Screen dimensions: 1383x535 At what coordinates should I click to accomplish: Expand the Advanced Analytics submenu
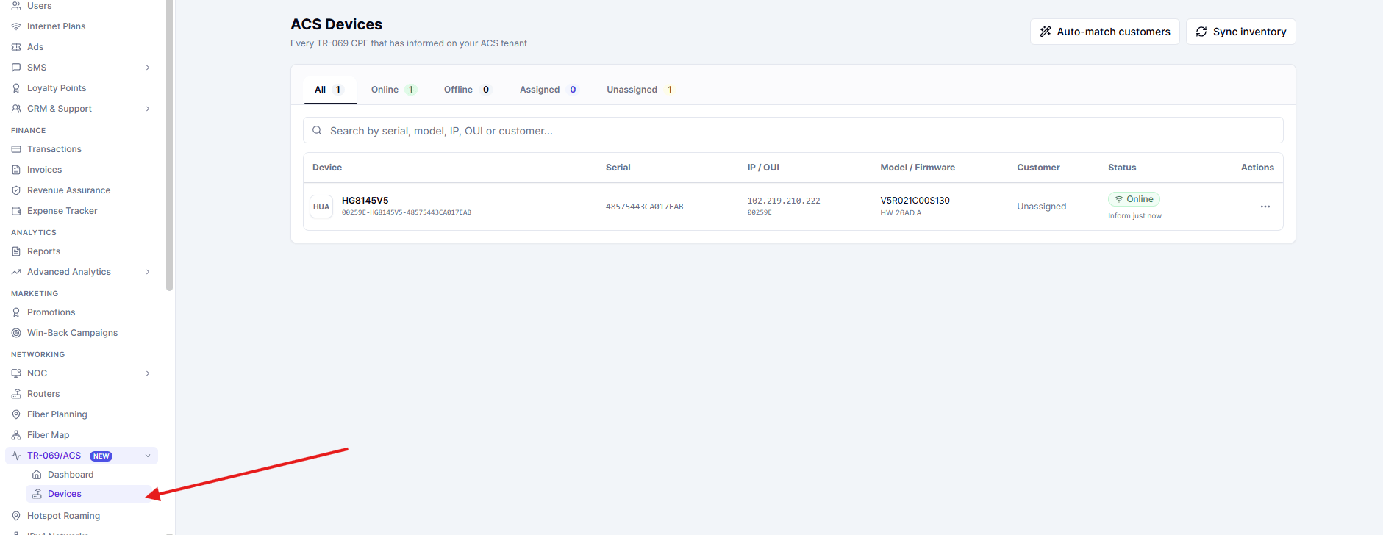tap(148, 272)
